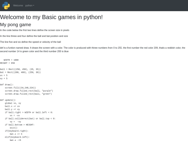Click the 'WIDTH = 1000' code line

click(x=11, y=60)
